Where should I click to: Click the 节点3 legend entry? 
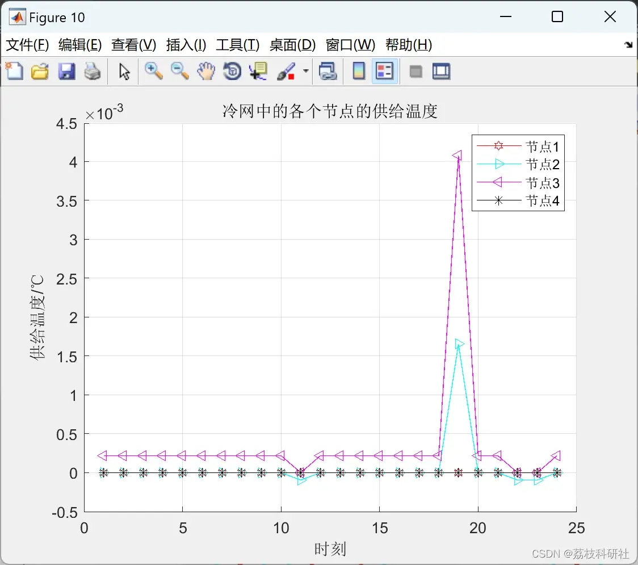pyautogui.click(x=518, y=182)
